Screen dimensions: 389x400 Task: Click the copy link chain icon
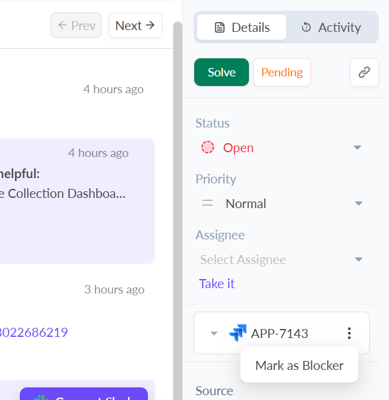click(x=364, y=72)
